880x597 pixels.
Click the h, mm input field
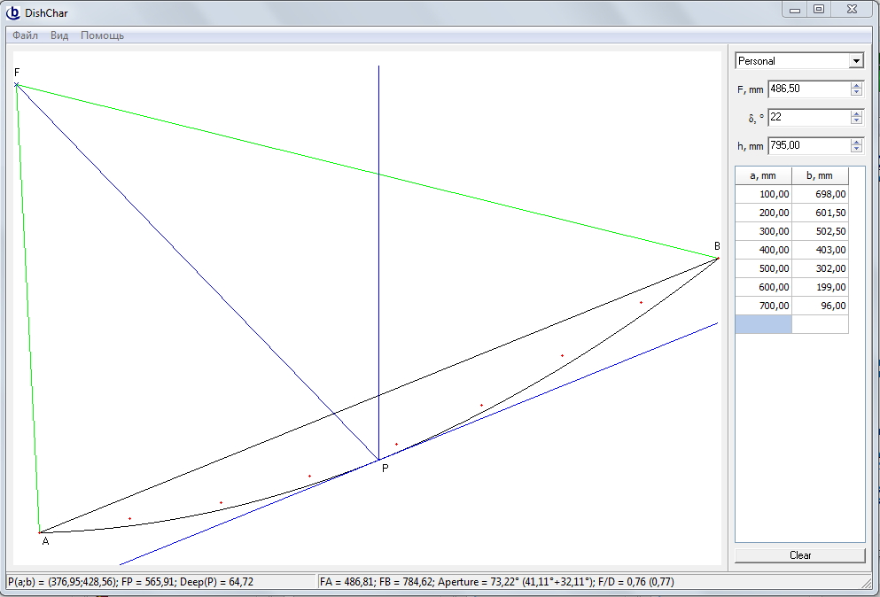pos(809,145)
